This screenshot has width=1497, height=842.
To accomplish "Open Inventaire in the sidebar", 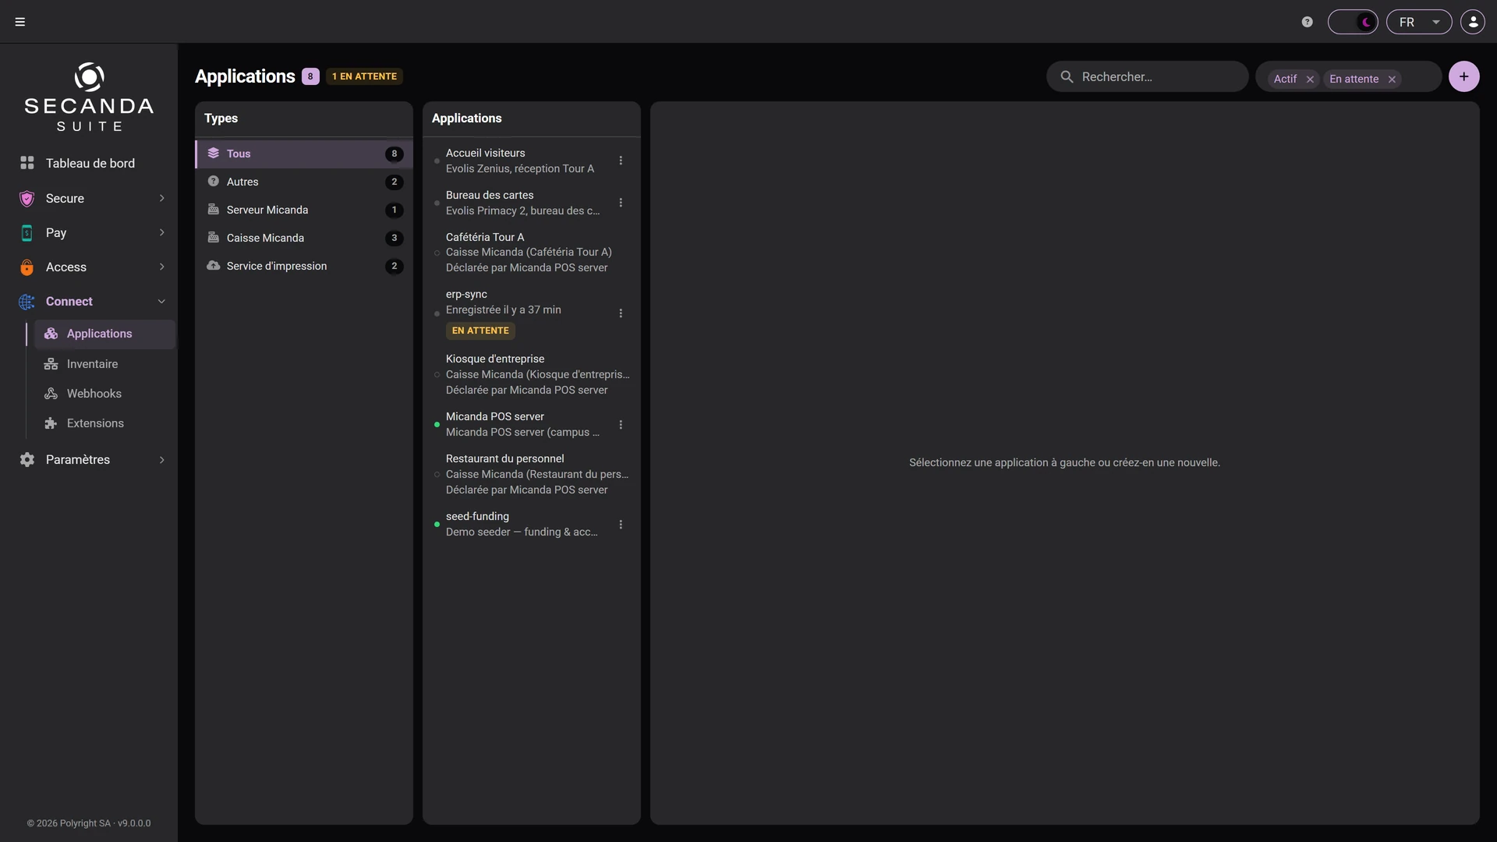I will [104, 364].
